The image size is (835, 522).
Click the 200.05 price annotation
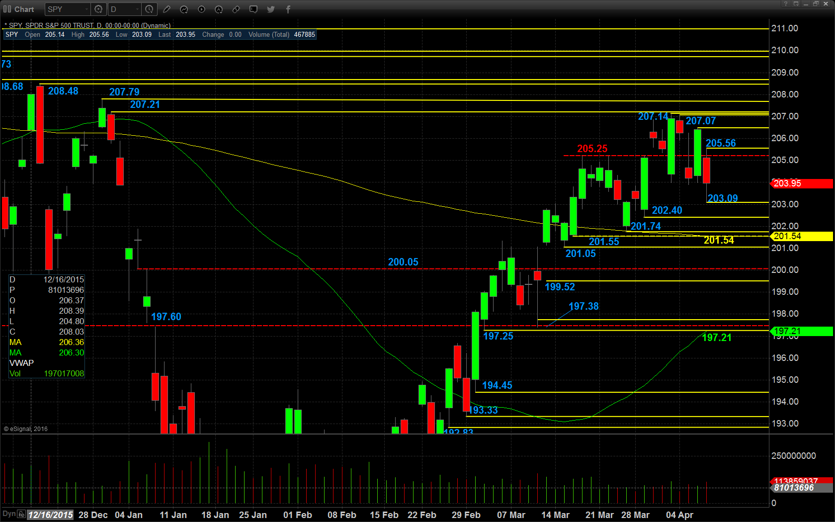403,262
